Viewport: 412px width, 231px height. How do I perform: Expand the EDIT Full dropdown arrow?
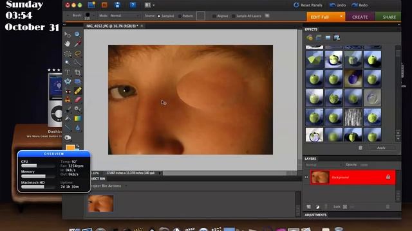tap(341, 17)
